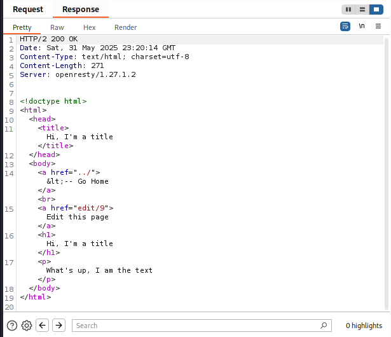Viewport: 391px width, 337px height.
Task: Click the 'Server' header name
Action: [33, 74]
